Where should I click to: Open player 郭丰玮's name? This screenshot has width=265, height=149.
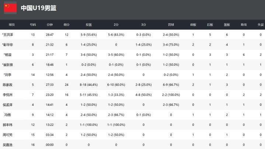click(8, 125)
